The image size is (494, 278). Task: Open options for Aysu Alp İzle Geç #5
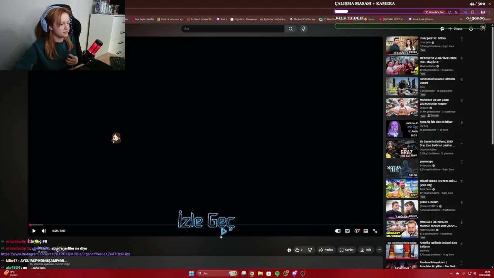[x=462, y=122]
